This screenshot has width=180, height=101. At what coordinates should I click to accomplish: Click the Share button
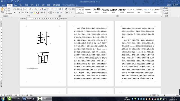[x=175, y=5]
